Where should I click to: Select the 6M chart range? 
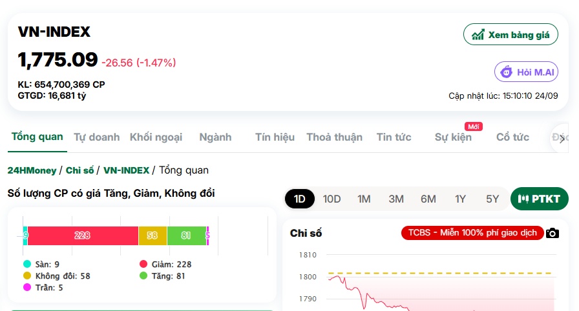pos(428,199)
